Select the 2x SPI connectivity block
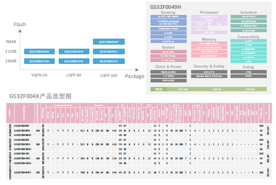 [249, 45]
